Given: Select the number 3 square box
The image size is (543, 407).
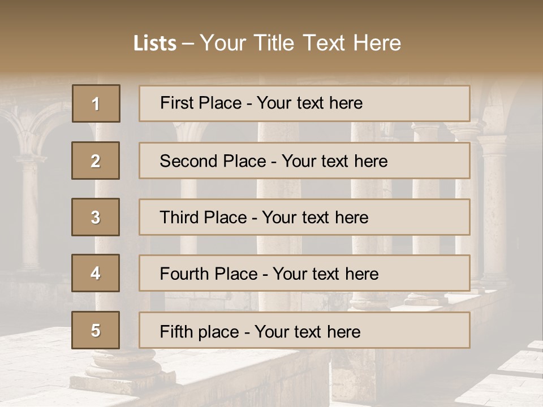Looking at the screenshot, I should (x=96, y=217).
